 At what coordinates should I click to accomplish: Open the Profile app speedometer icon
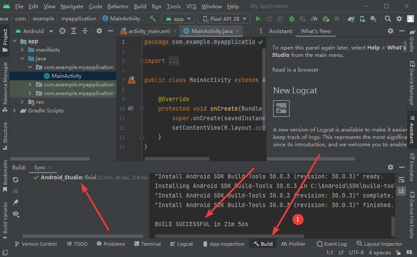[x=314, y=19]
